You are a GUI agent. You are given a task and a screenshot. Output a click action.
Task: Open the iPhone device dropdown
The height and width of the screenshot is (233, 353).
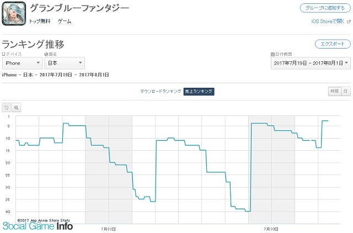click(x=22, y=63)
